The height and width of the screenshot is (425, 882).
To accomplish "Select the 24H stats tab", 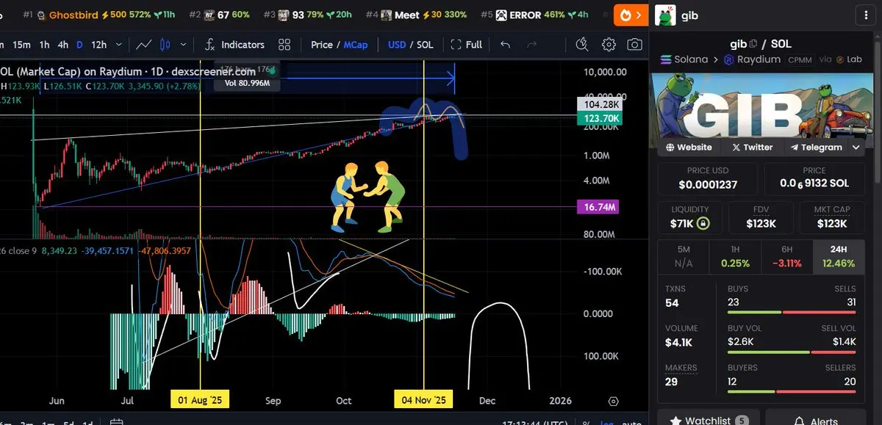I will click(x=840, y=256).
